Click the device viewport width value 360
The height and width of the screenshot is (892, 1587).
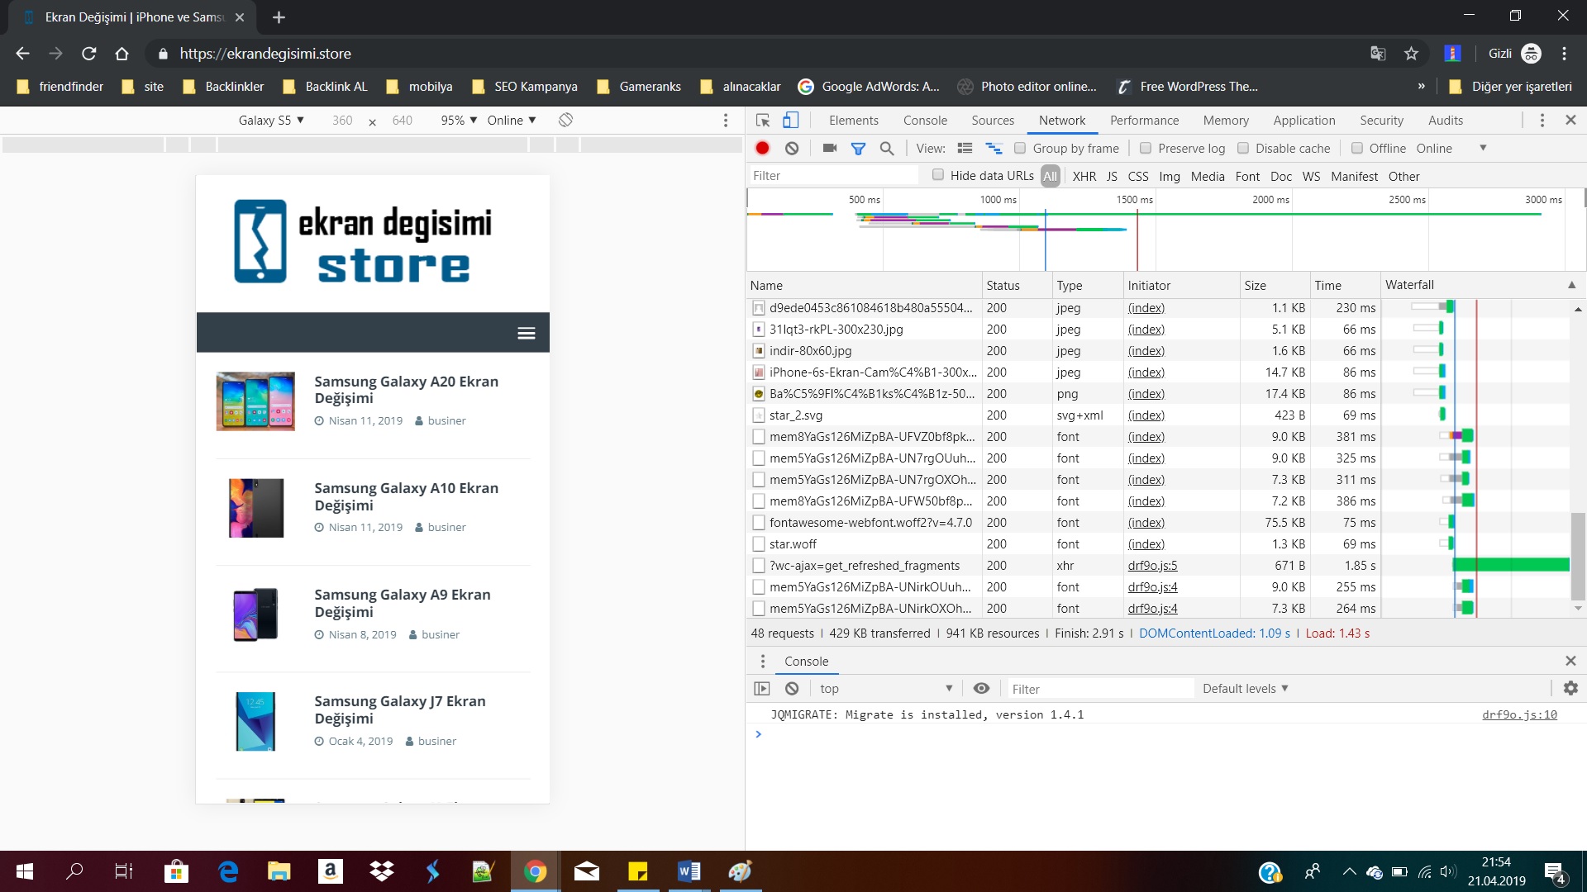click(x=342, y=121)
